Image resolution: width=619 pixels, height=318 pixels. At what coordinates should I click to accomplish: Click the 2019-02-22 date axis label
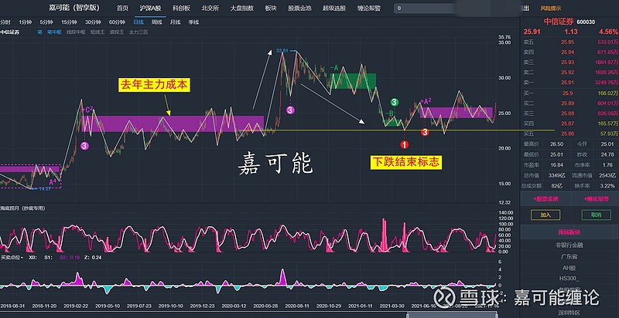coord(76,306)
